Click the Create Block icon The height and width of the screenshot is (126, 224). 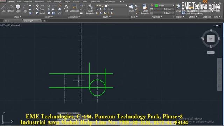pyautogui.click(x=136, y=6)
